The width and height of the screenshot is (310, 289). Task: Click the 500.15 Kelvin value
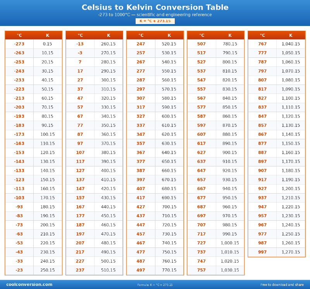(x=108, y=261)
